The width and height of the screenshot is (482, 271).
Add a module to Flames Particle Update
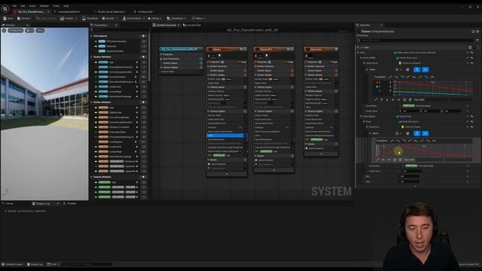click(x=245, y=111)
